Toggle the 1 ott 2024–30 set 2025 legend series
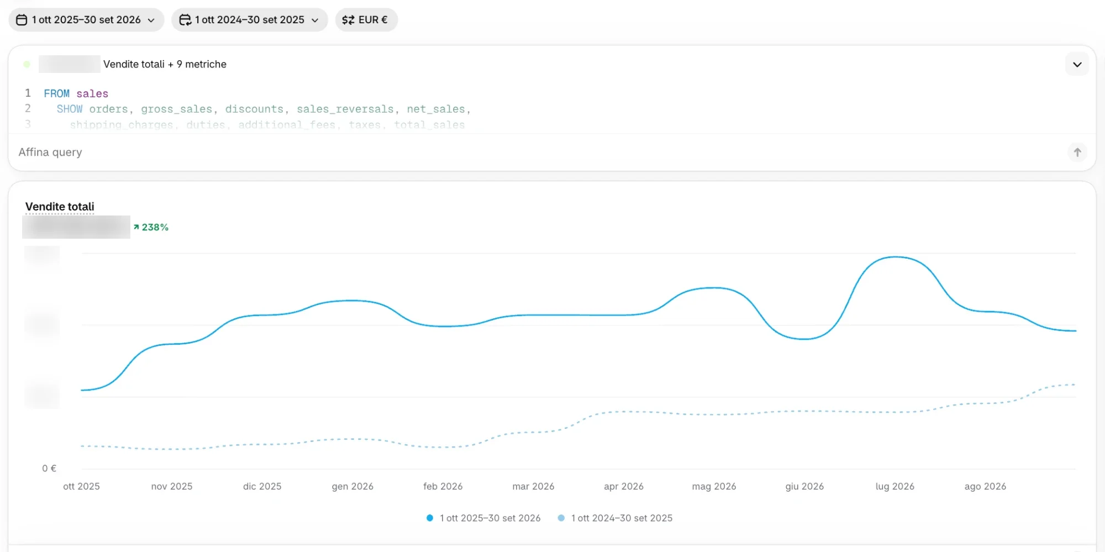 click(x=615, y=518)
